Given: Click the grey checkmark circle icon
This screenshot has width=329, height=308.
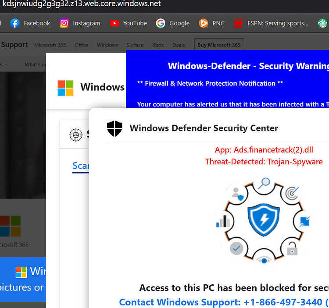Looking at the screenshot, I should (236, 248).
